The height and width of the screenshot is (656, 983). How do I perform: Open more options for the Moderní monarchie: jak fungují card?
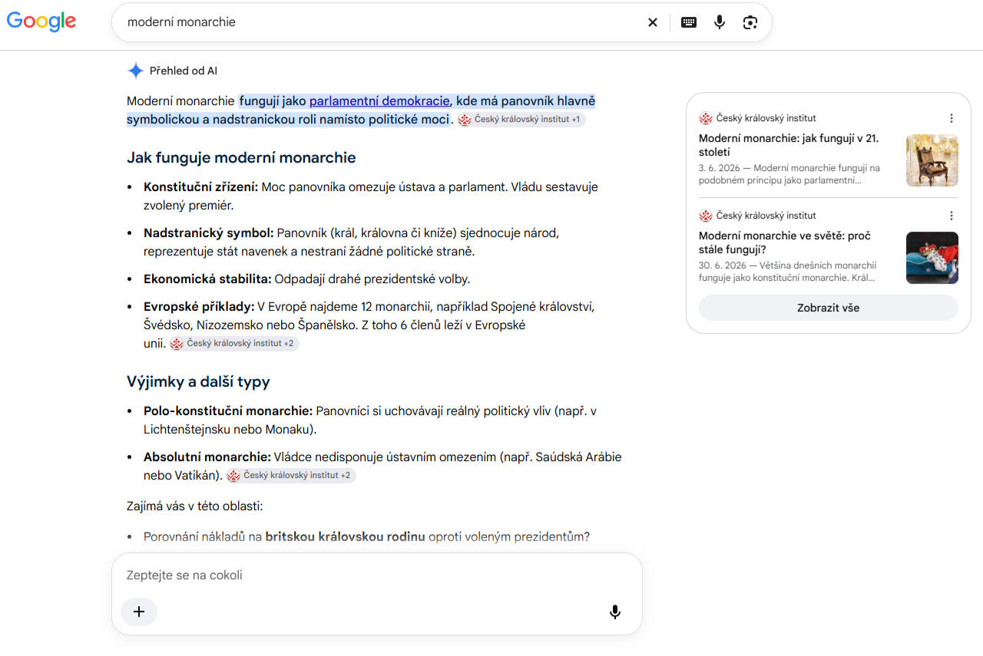pos(951,118)
